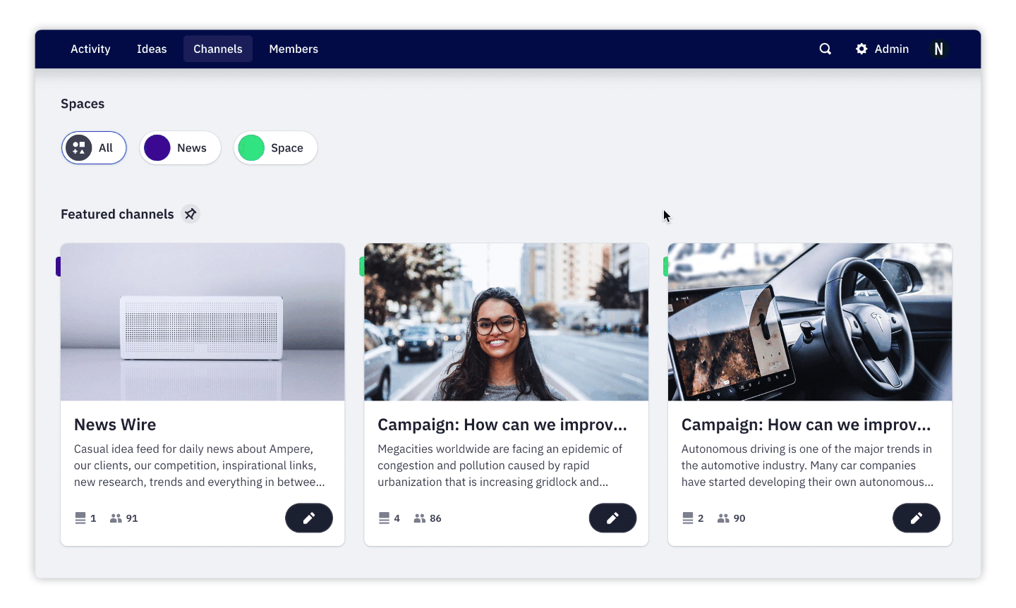Image resolution: width=1016 pixels, height=608 pixels.
Task: Click the News Wire ideas count icon
Action: pos(80,518)
